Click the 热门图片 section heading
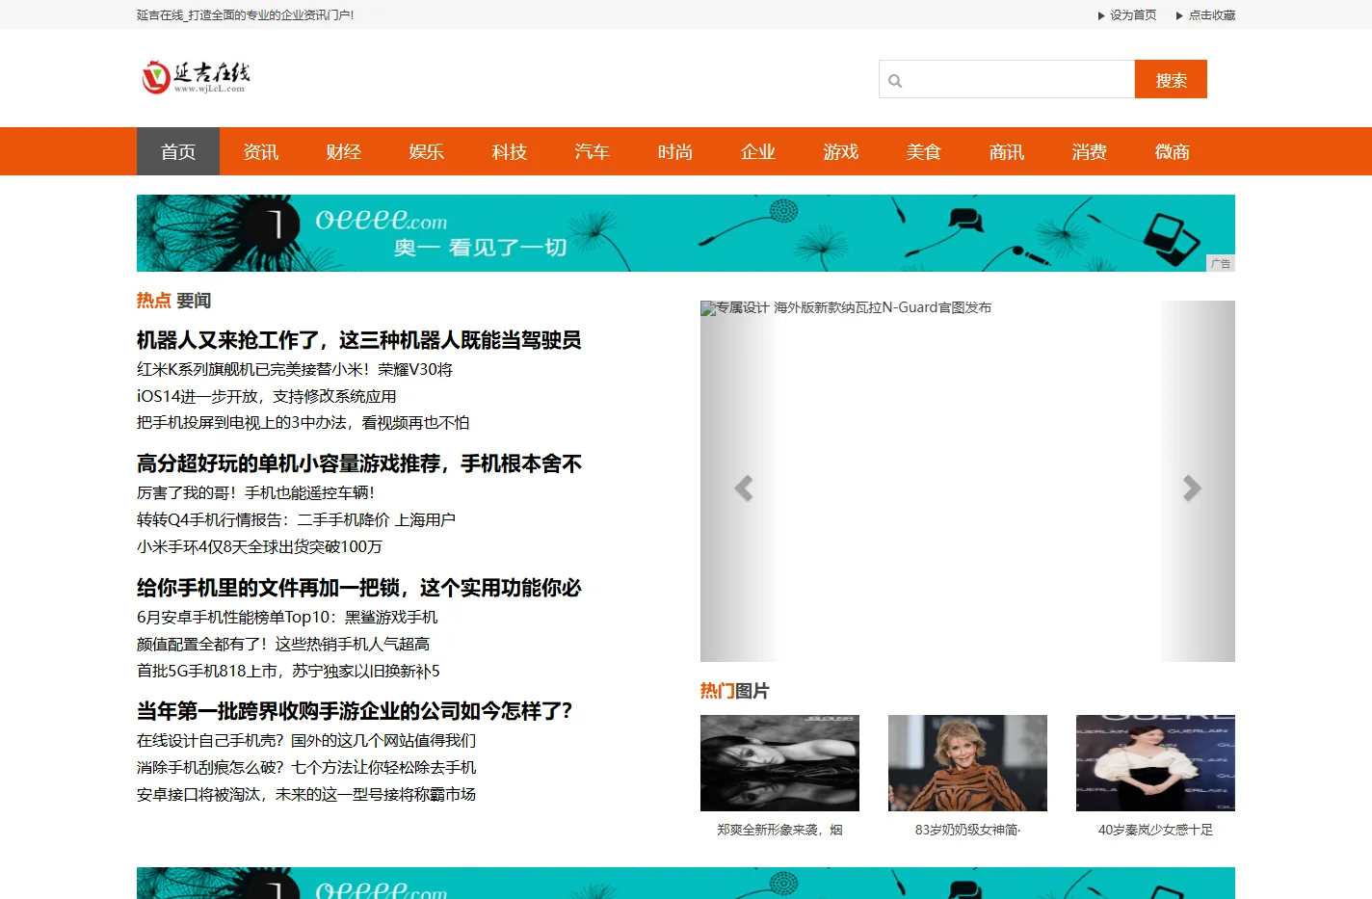The height and width of the screenshot is (899, 1372). point(734,691)
